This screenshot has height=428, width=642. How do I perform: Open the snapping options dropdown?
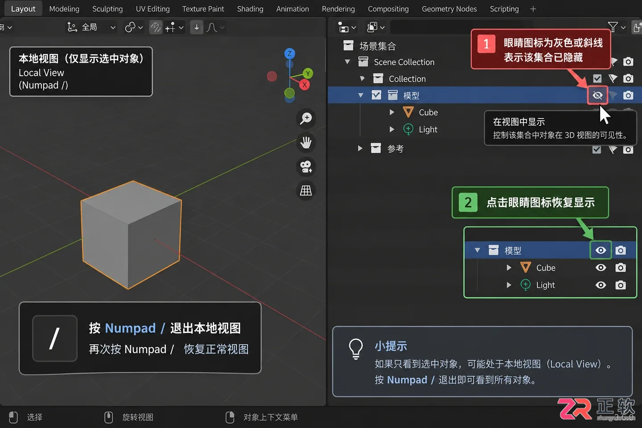click(174, 28)
